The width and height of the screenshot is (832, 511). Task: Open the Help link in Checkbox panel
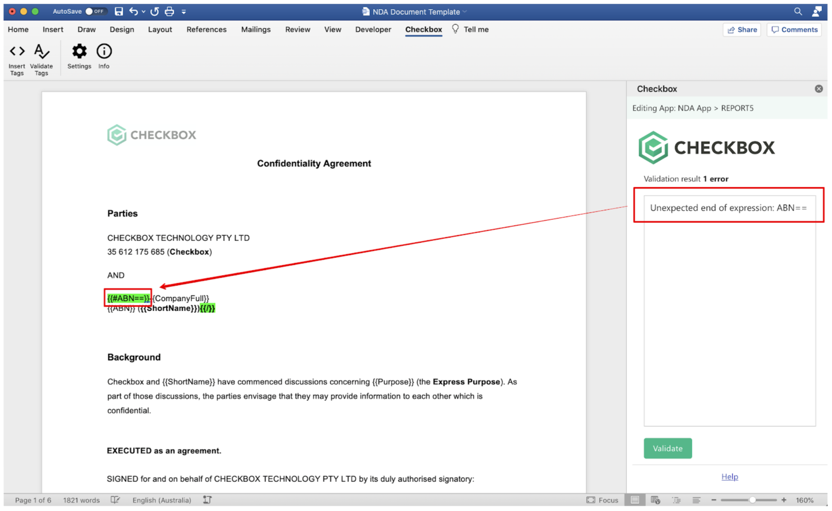pos(729,476)
